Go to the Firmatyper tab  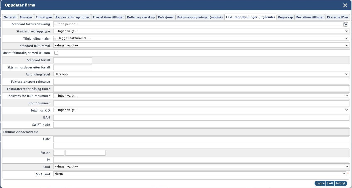coord(44,17)
